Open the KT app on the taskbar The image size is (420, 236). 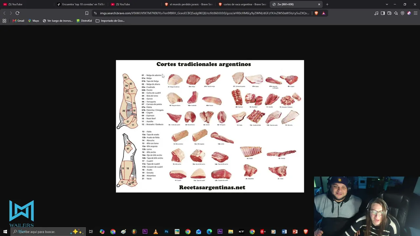[241, 232]
